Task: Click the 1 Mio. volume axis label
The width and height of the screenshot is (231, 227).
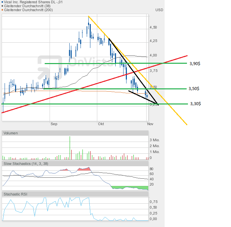Action: point(154,152)
